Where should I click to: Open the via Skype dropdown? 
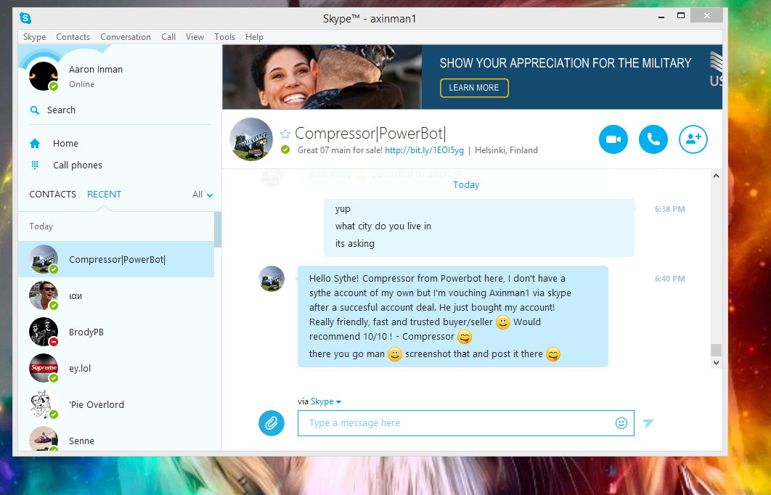(325, 401)
